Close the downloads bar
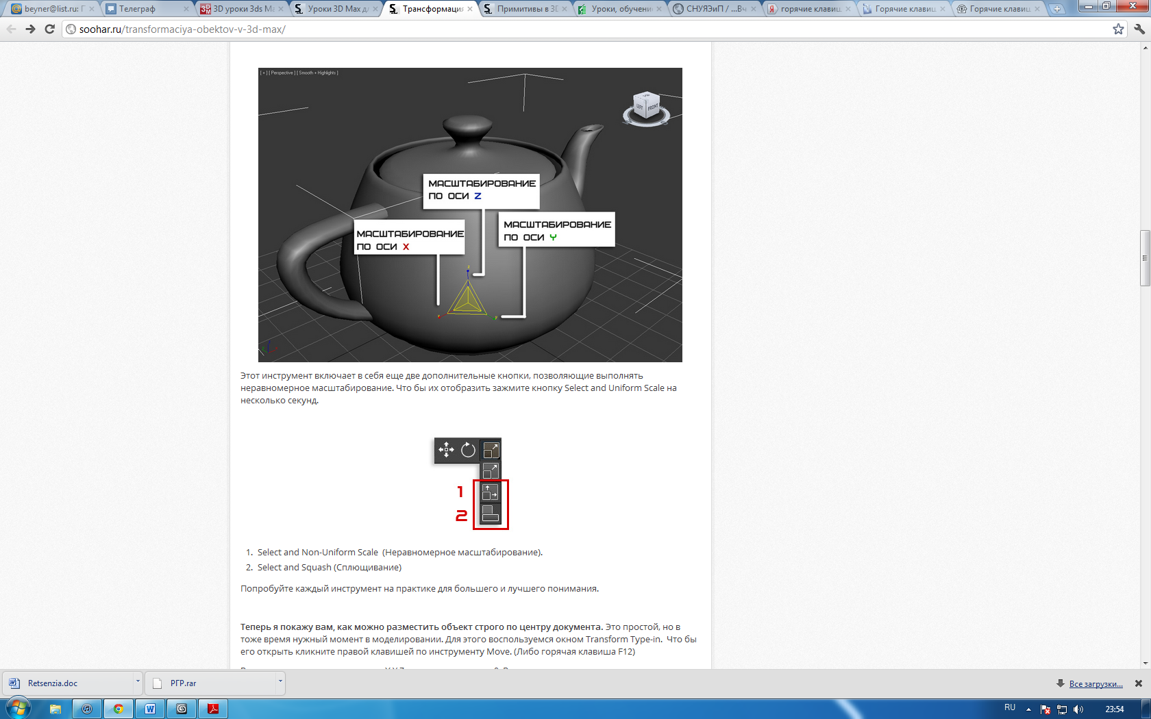This screenshot has height=719, width=1151. (x=1139, y=683)
